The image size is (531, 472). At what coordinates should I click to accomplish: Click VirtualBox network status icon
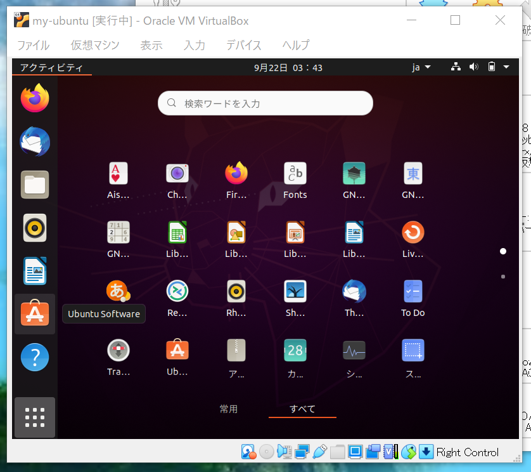tap(302, 452)
